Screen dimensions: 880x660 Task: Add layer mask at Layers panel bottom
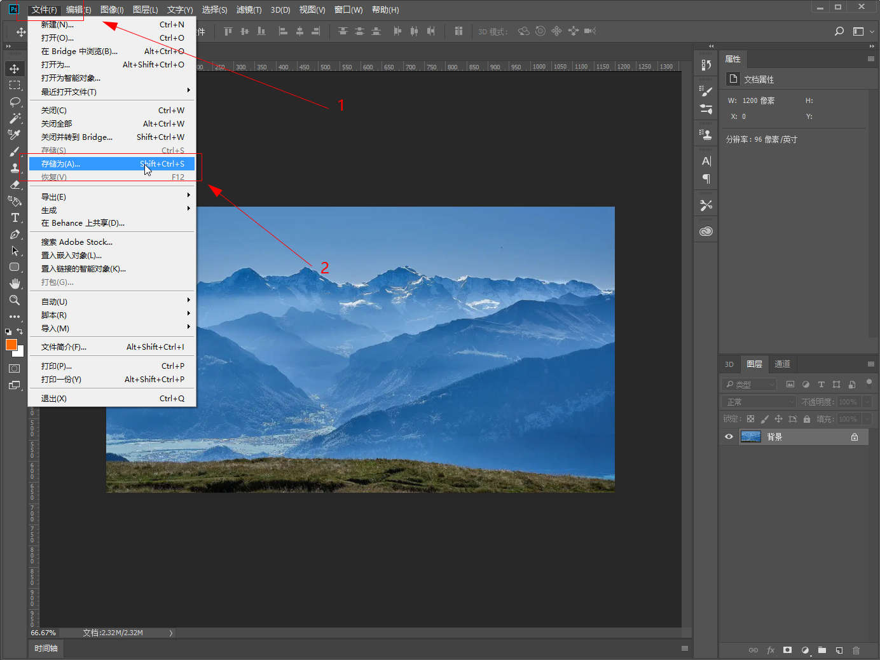tap(787, 650)
